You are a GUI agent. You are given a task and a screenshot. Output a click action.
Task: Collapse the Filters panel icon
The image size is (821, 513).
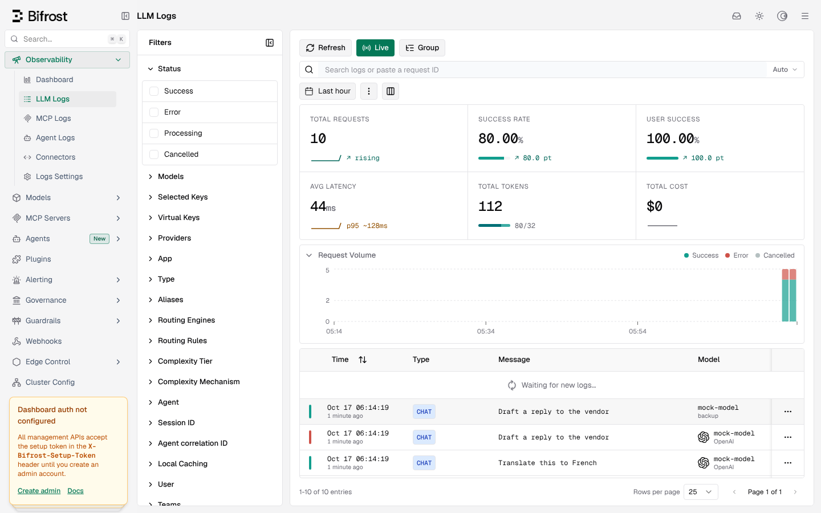[270, 43]
